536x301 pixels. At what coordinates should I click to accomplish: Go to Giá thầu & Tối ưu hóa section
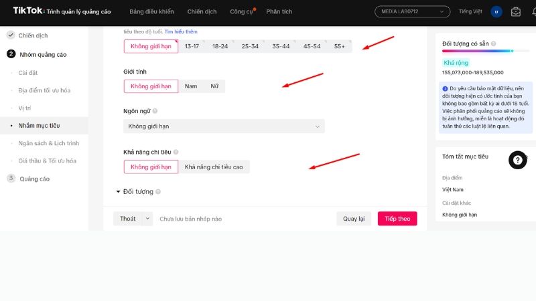pyautogui.click(x=47, y=161)
